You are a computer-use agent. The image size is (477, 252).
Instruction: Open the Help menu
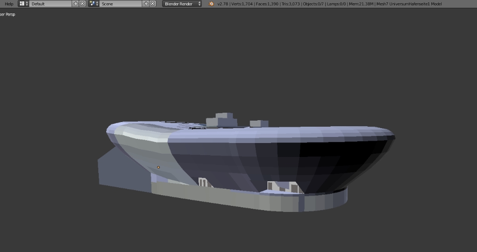9,4
